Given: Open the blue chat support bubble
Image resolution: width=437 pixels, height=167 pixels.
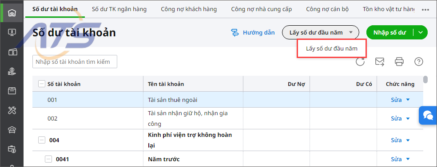Looking at the screenshot, I should coord(428,115).
